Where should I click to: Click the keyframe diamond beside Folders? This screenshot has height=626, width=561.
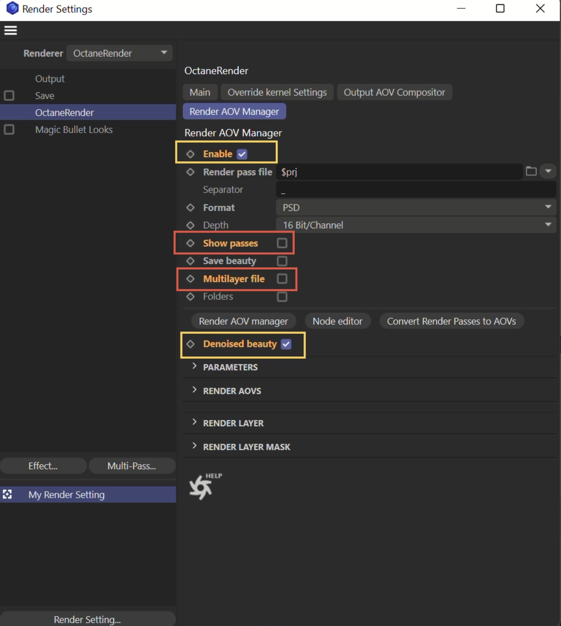pyautogui.click(x=190, y=297)
